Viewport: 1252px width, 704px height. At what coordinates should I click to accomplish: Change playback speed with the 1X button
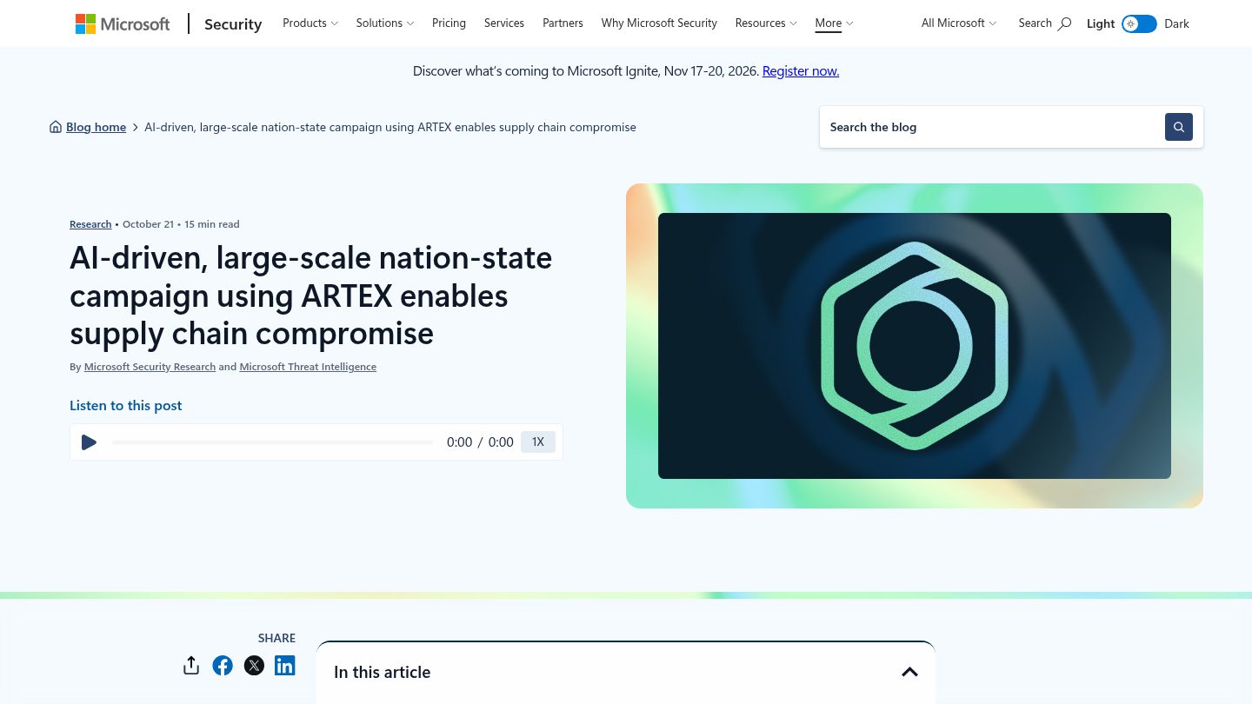pos(538,442)
